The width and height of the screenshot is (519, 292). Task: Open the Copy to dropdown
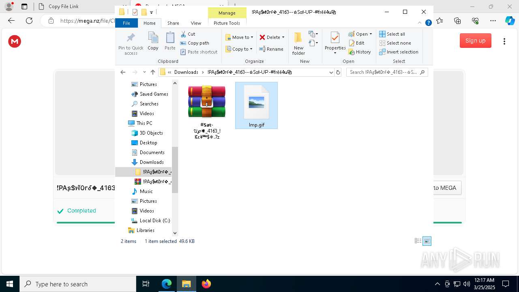tap(239, 49)
